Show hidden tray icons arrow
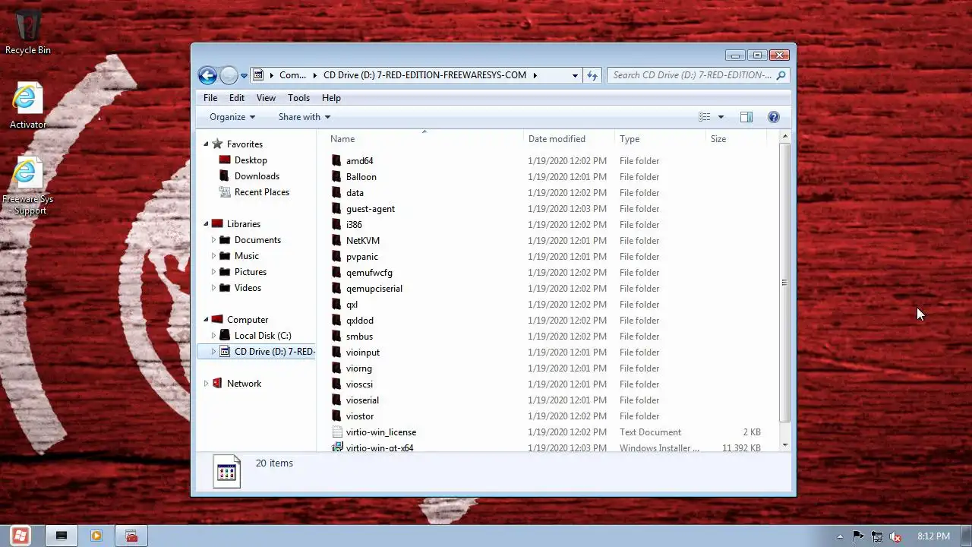 tap(840, 536)
